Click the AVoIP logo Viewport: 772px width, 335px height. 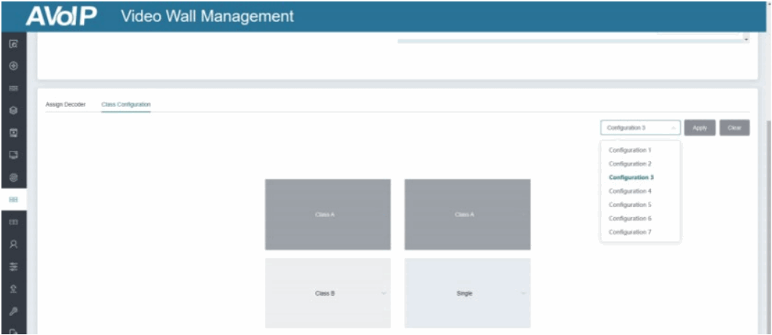(x=62, y=16)
